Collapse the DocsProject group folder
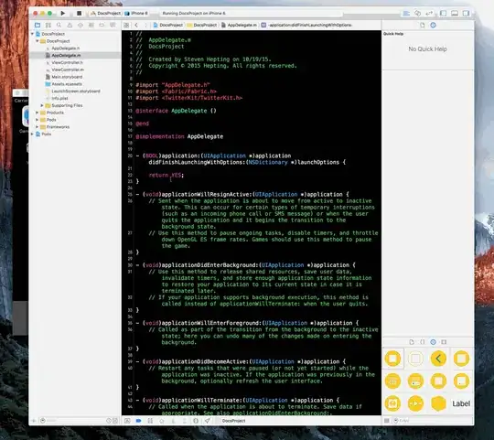494x440 pixels. [x=38, y=41]
